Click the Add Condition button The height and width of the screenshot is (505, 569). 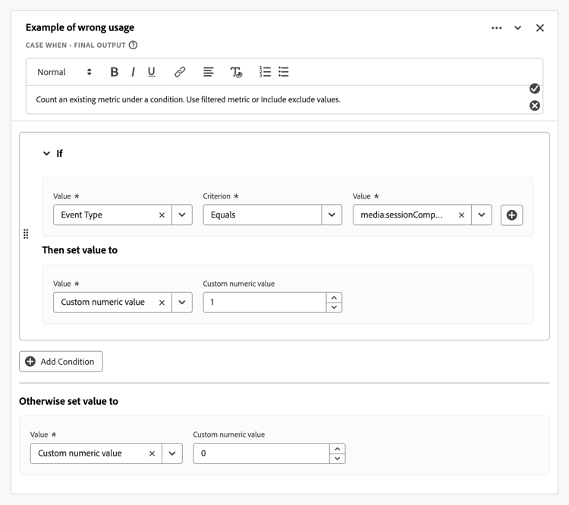tap(61, 362)
